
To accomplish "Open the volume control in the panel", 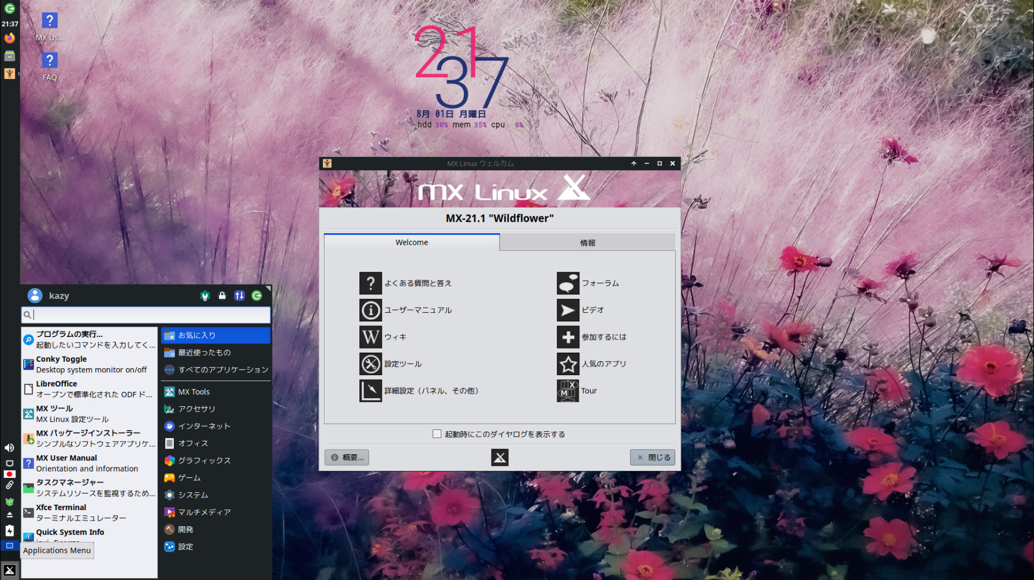I will pos(9,448).
